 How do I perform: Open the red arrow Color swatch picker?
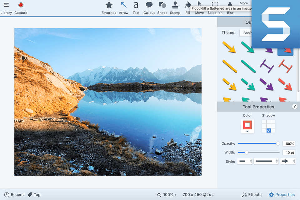pyautogui.click(x=247, y=126)
